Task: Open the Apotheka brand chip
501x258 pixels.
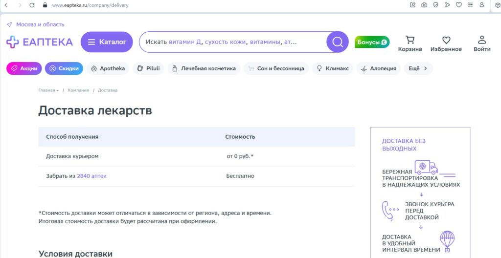Action: (108, 68)
